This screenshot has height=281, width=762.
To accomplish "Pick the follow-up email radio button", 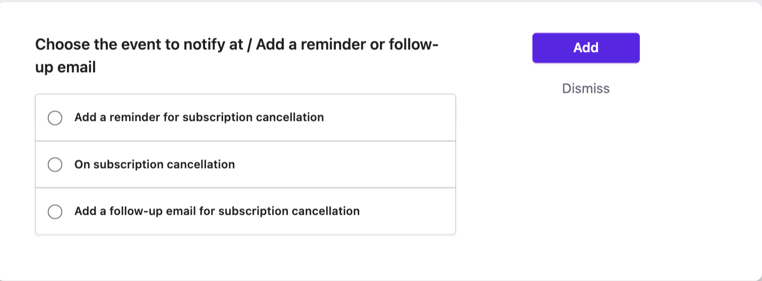I will 55,212.
